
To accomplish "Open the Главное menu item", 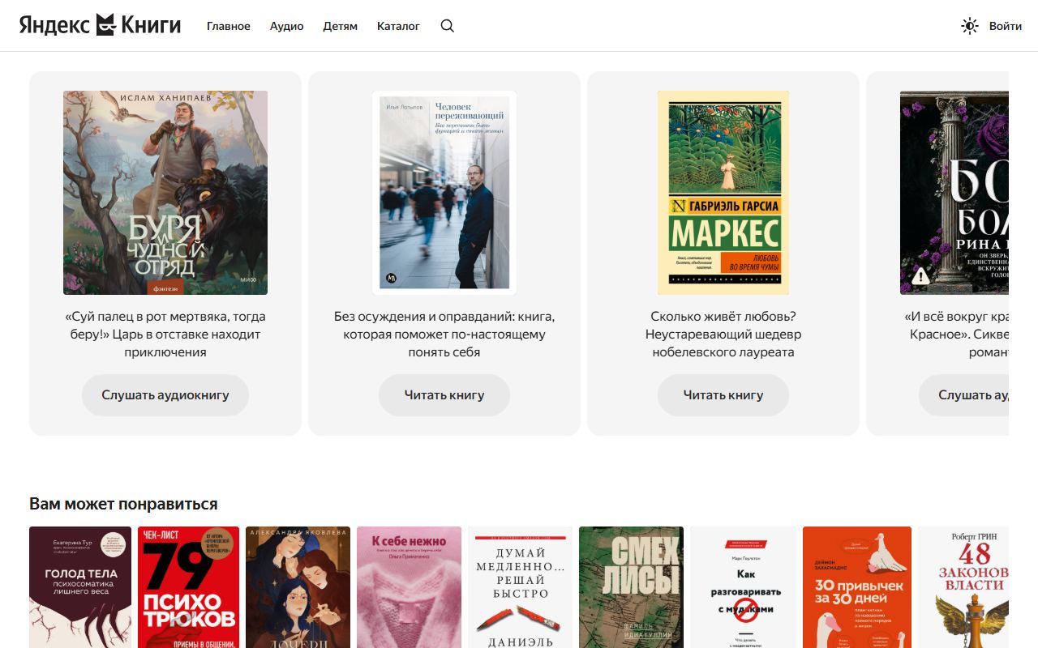I will 229,26.
